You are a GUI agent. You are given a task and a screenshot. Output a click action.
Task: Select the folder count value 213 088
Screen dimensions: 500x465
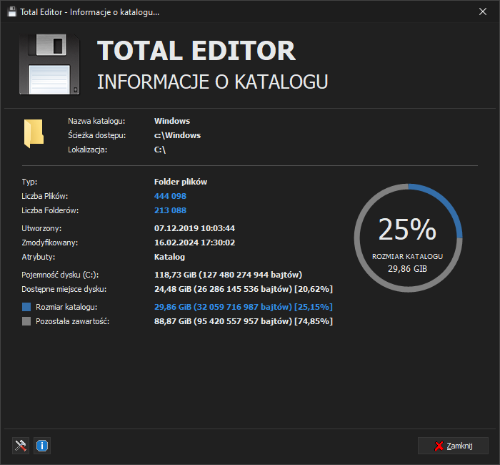170,210
